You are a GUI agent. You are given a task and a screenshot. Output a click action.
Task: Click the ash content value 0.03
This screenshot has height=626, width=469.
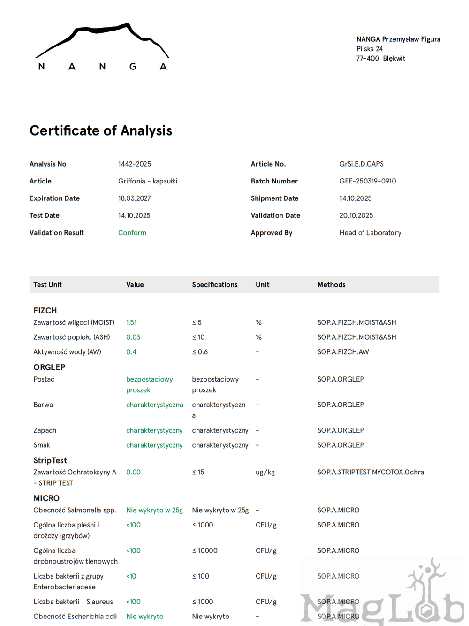pyautogui.click(x=133, y=337)
